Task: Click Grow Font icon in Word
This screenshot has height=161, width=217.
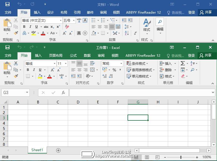Action: pyautogui.click(x=64, y=33)
